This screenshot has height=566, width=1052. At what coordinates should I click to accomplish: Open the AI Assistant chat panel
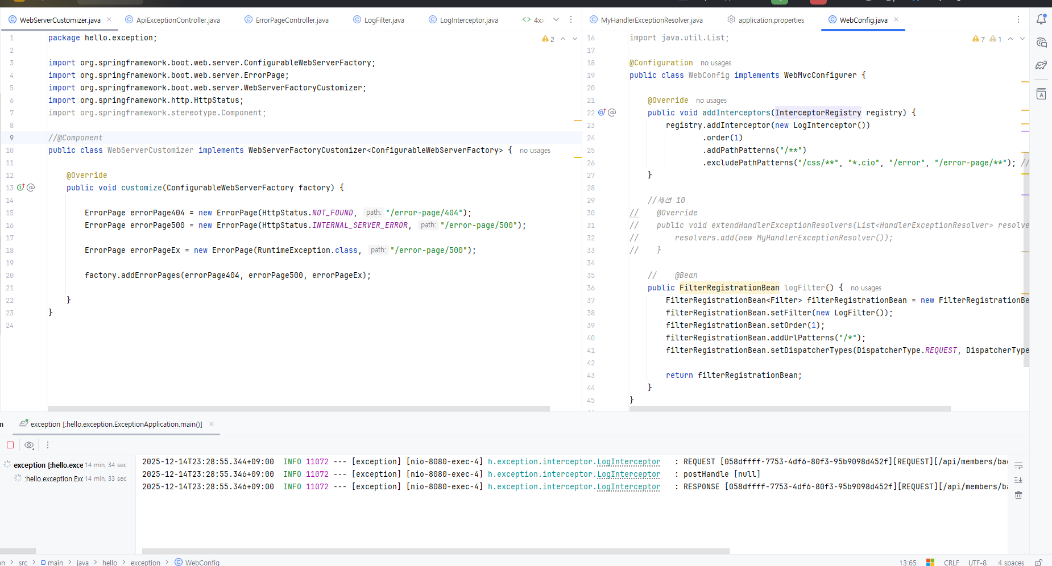pos(1041,43)
